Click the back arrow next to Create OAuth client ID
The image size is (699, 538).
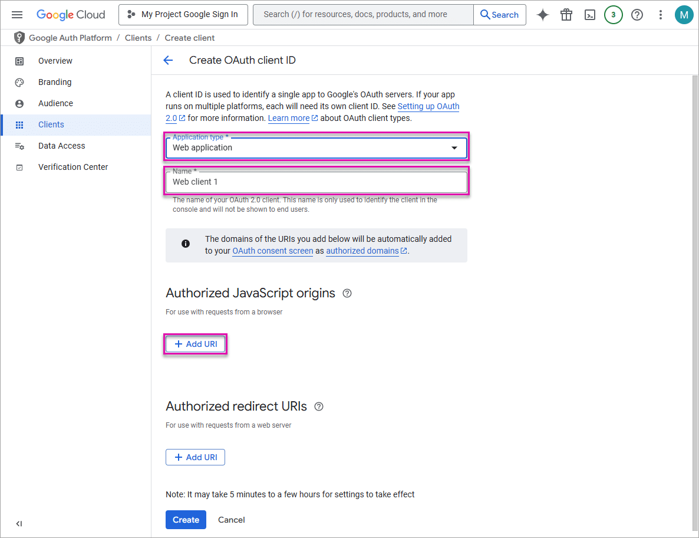click(x=168, y=60)
